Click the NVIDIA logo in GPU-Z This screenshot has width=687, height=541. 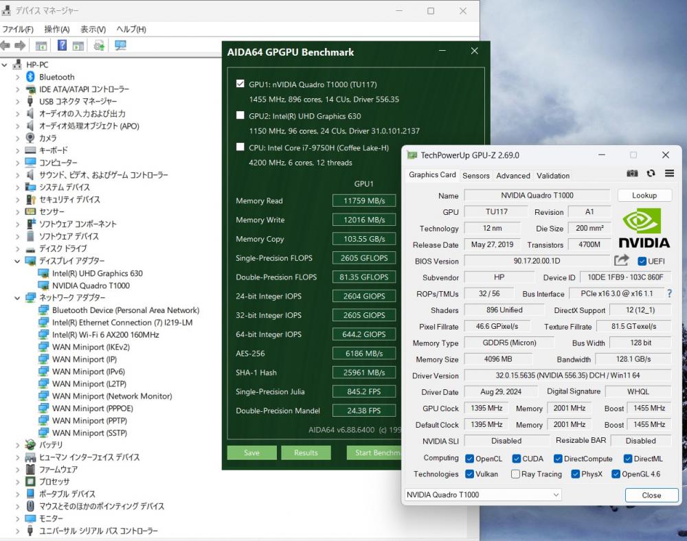pos(644,229)
